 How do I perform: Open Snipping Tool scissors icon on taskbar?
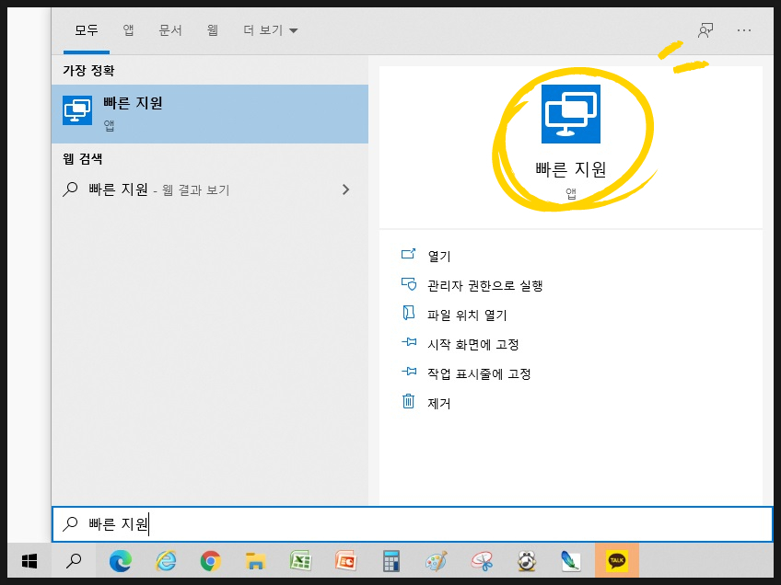(482, 561)
